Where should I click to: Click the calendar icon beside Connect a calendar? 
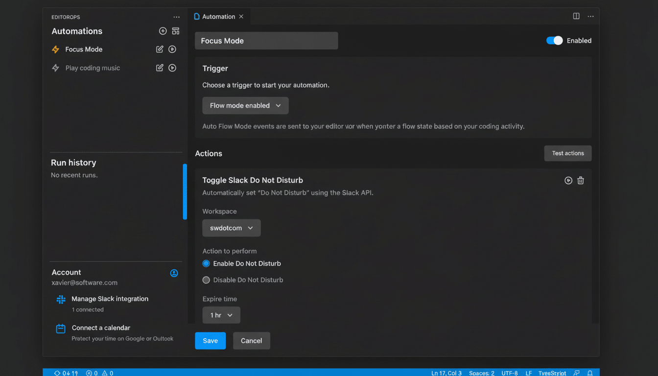(61, 328)
